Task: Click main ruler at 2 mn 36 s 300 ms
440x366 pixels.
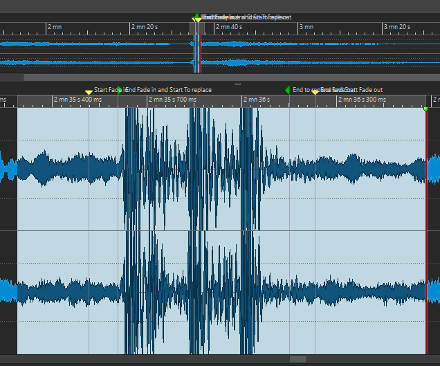Action: pyautogui.click(x=363, y=100)
